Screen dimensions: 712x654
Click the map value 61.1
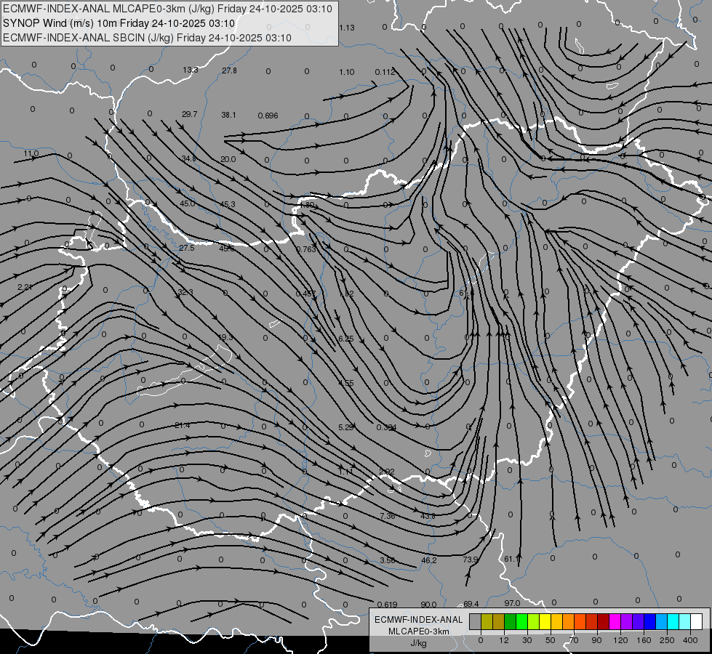coord(512,559)
